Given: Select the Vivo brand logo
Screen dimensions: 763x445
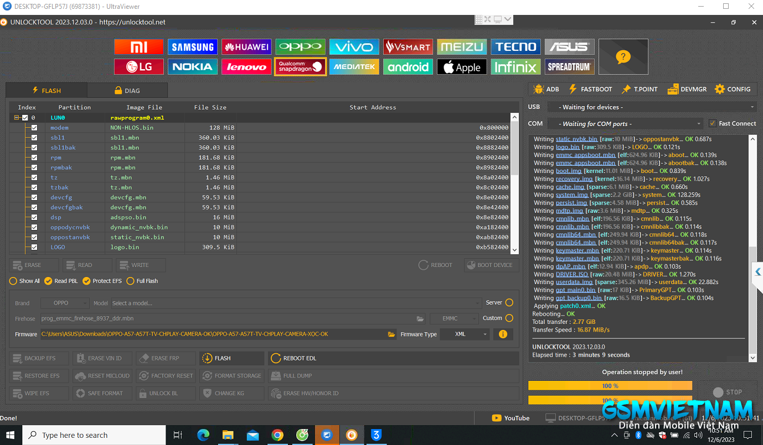Looking at the screenshot, I should point(354,47).
